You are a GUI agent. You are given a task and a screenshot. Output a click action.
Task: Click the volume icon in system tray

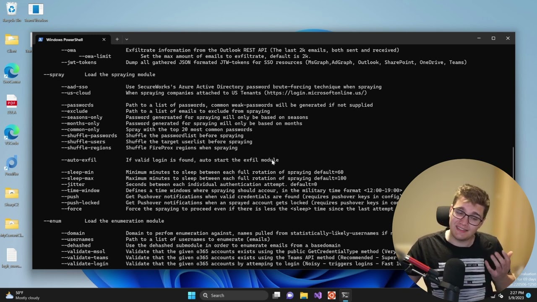501,296
